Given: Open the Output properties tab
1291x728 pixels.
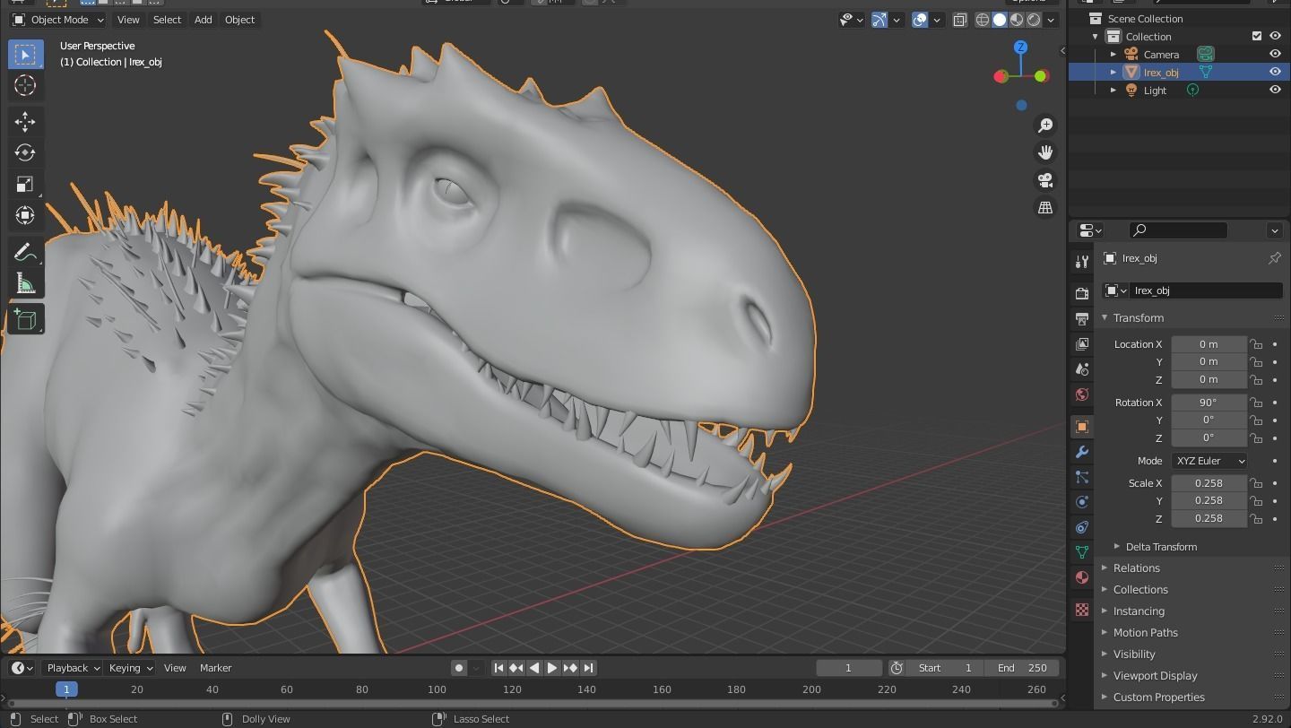Looking at the screenshot, I should 1082,318.
